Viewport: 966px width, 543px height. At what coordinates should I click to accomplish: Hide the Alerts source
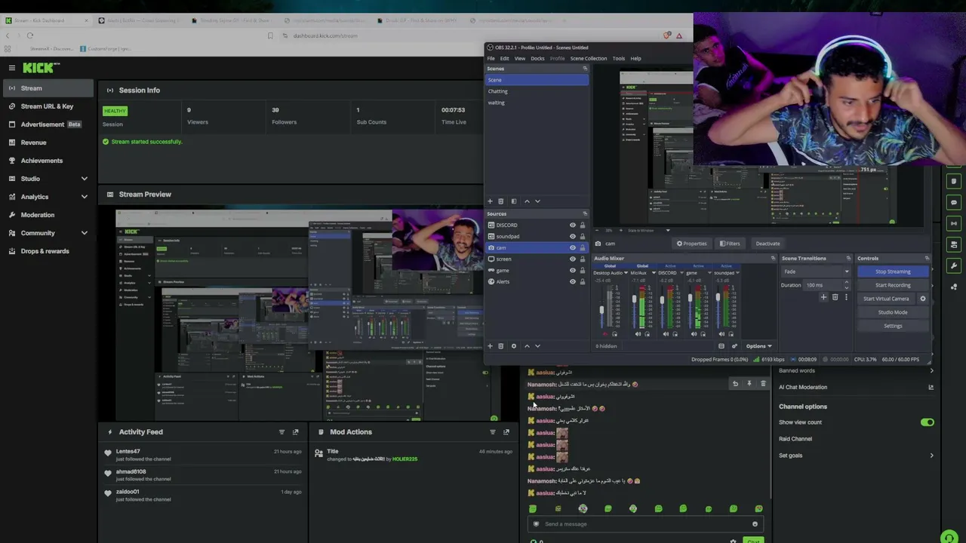pos(572,282)
